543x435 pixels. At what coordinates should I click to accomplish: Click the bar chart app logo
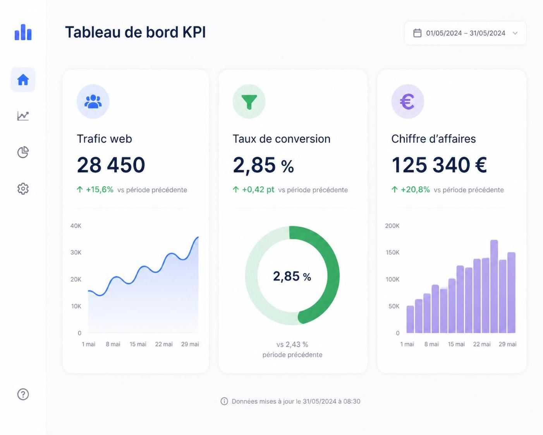tap(23, 32)
